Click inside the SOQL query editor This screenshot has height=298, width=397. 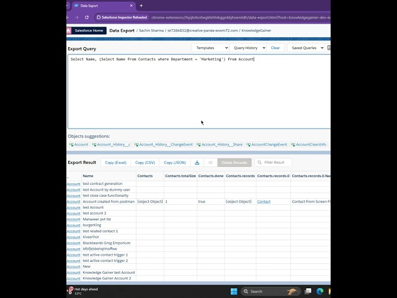199,91
